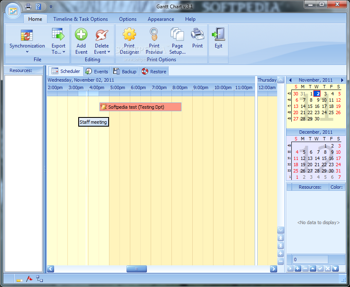Click the quick access printer icon
The width and height of the screenshot is (350, 287).
[x=28, y=7]
